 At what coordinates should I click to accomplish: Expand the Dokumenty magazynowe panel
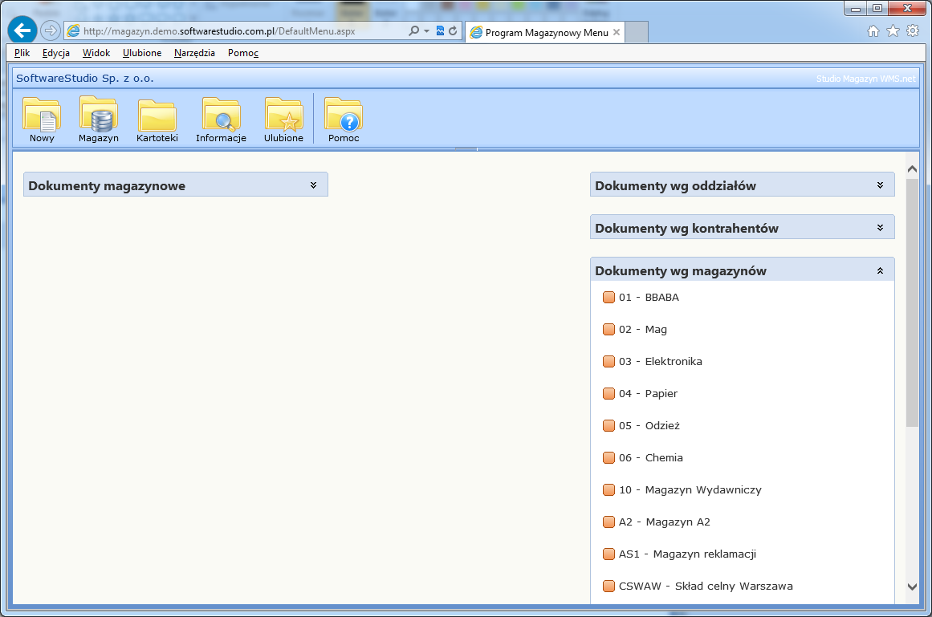pos(314,185)
